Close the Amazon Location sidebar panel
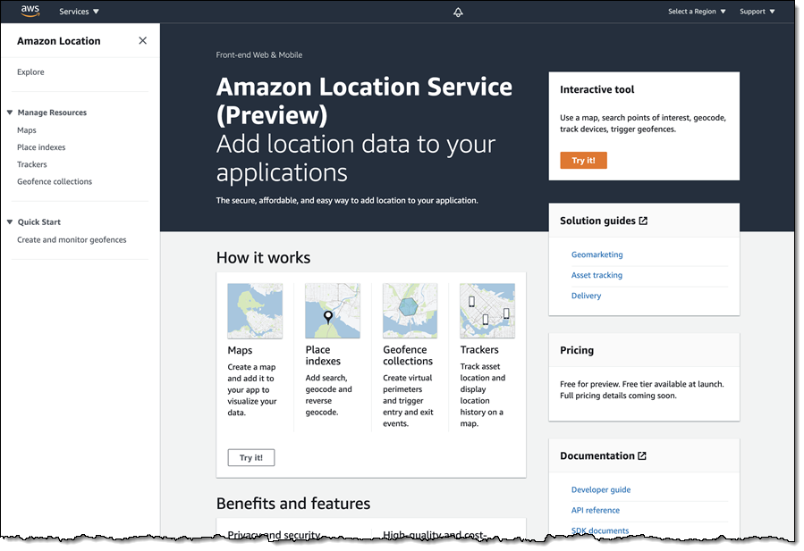Viewport: 804px width, 551px height. point(142,41)
